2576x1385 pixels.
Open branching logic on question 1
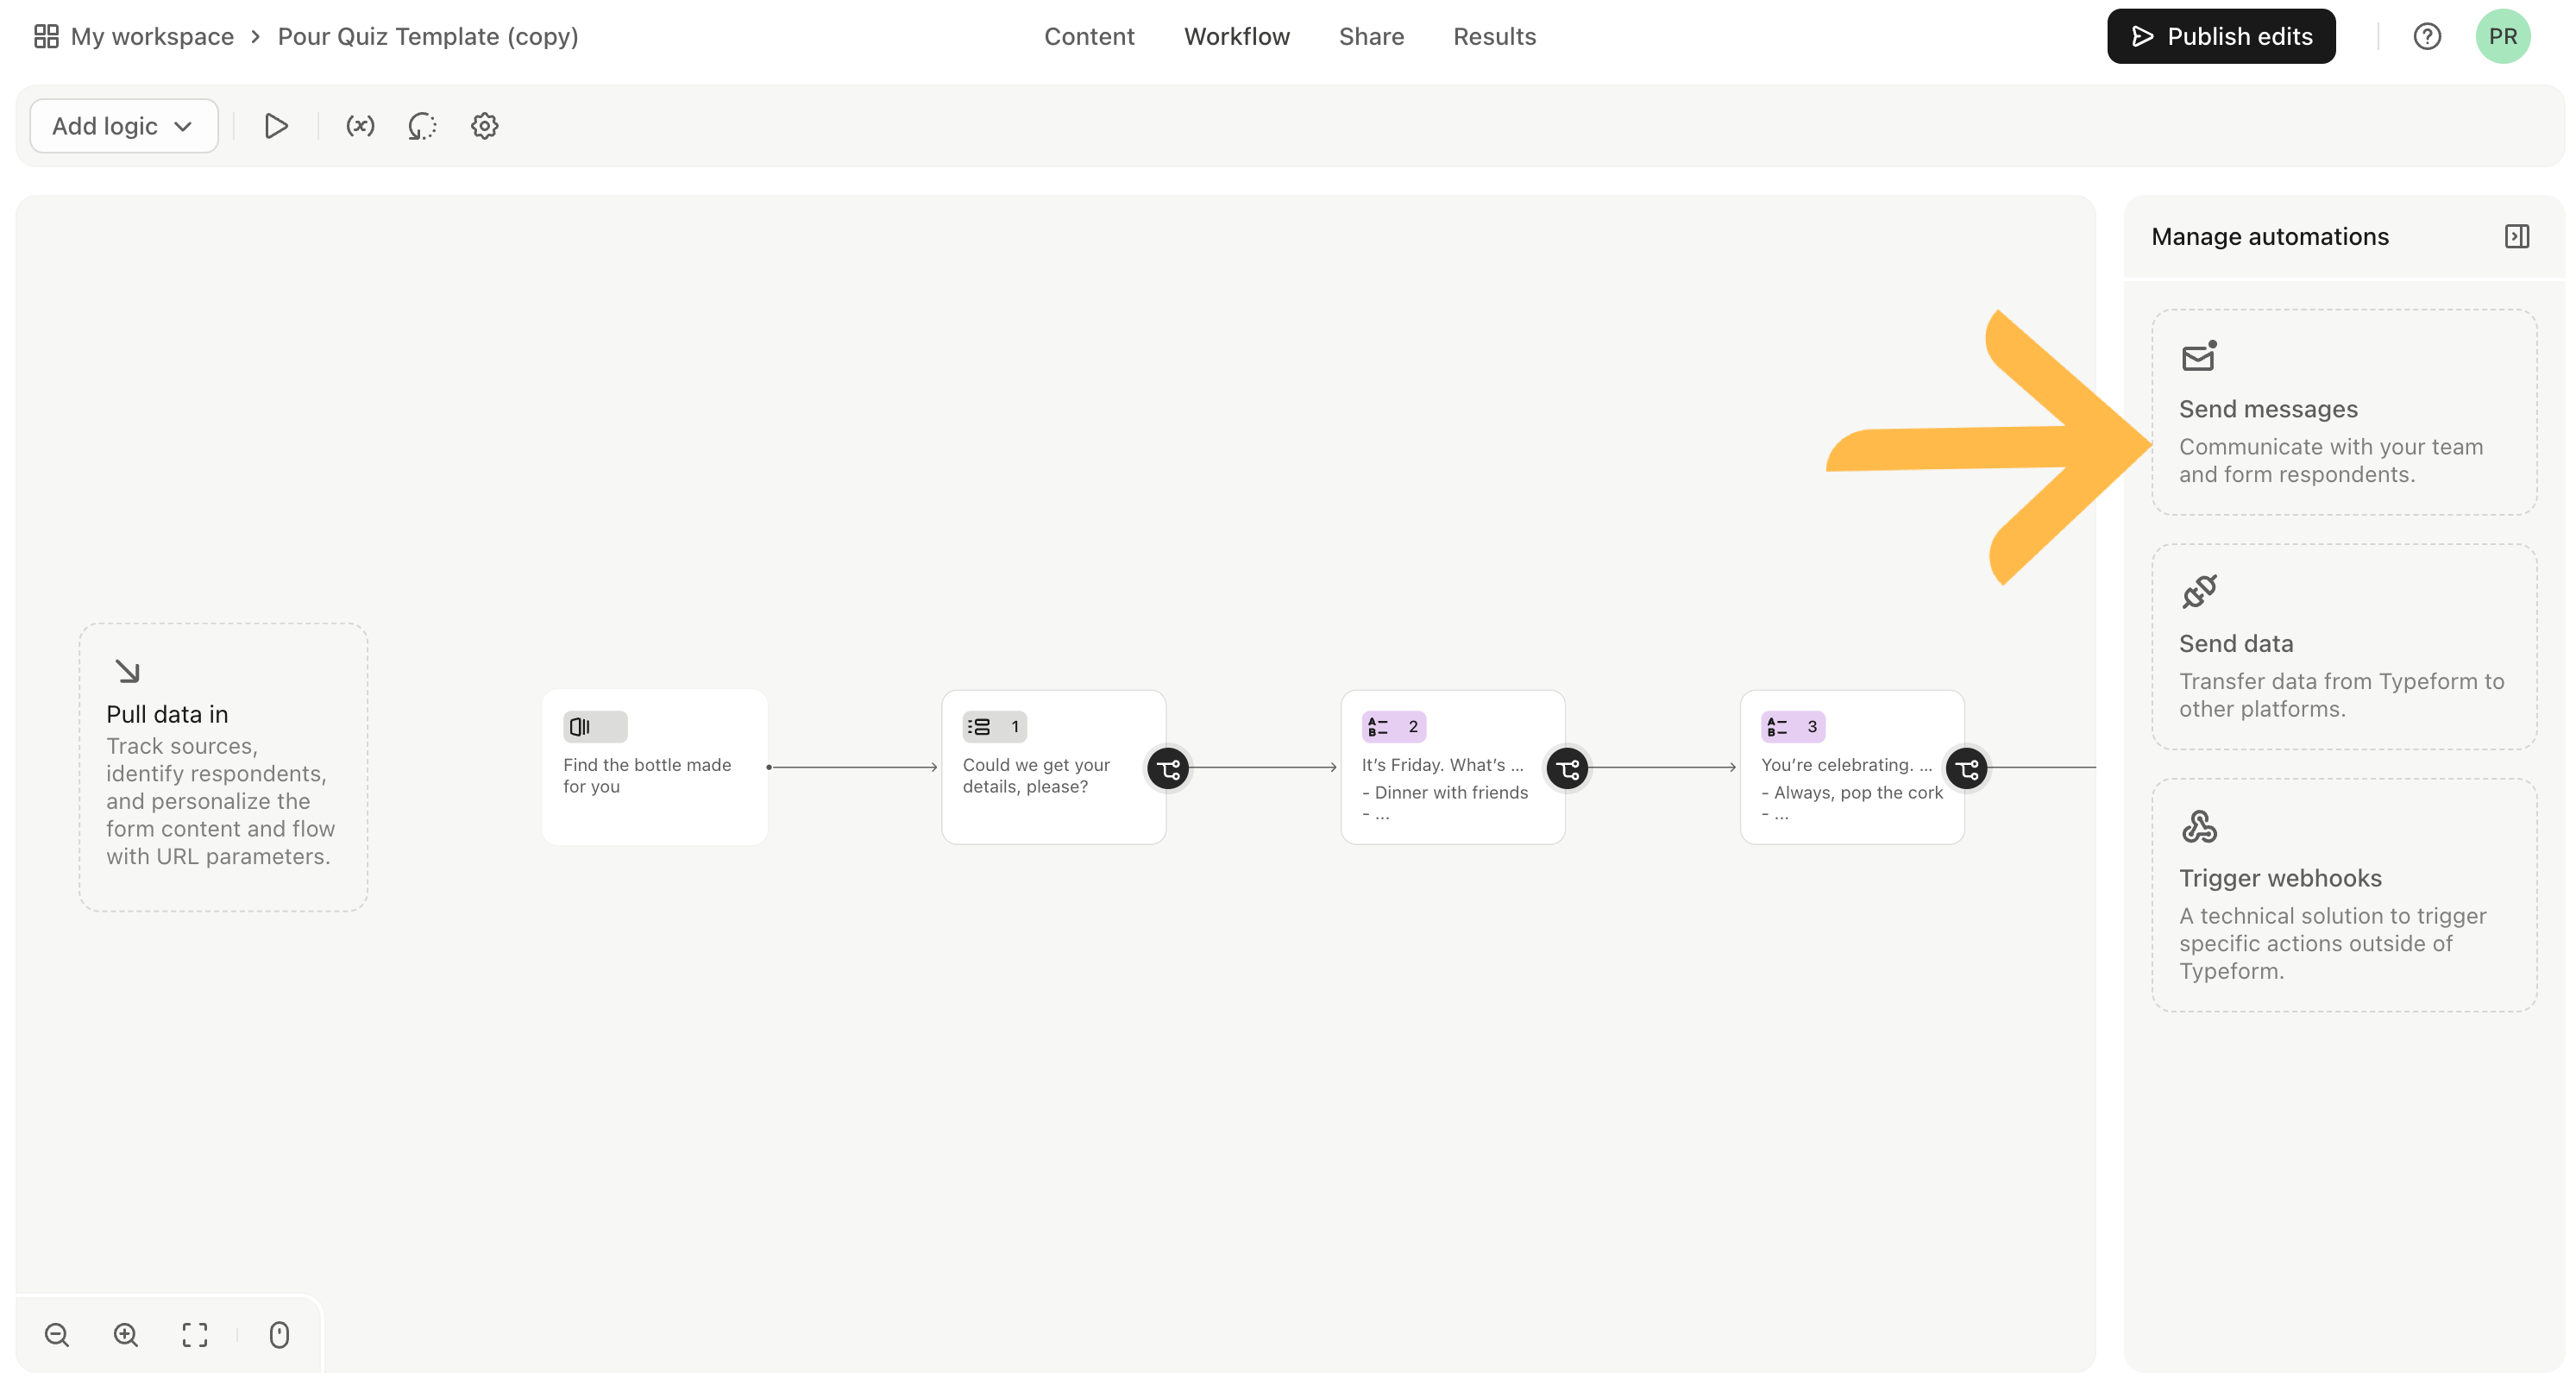tap(1168, 769)
